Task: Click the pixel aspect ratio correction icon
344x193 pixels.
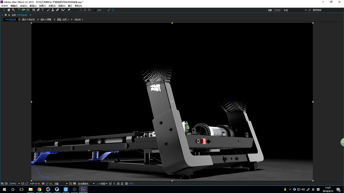Action: 110,184
